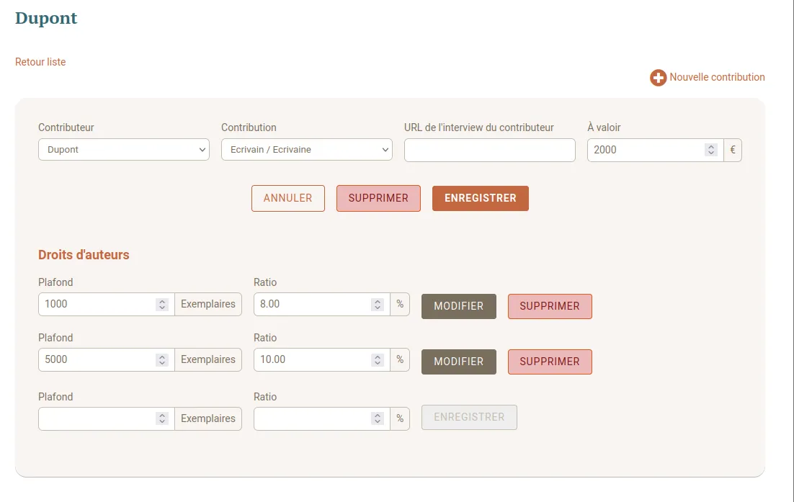Click the empty Plafond input field
This screenshot has width=794, height=502.
tap(107, 419)
